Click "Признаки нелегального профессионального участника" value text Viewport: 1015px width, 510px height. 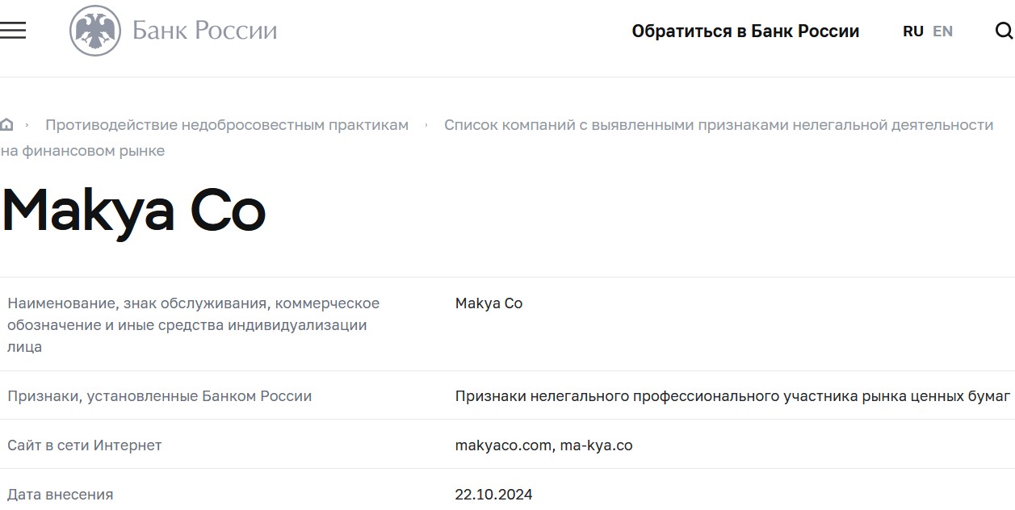click(x=732, y=396)
